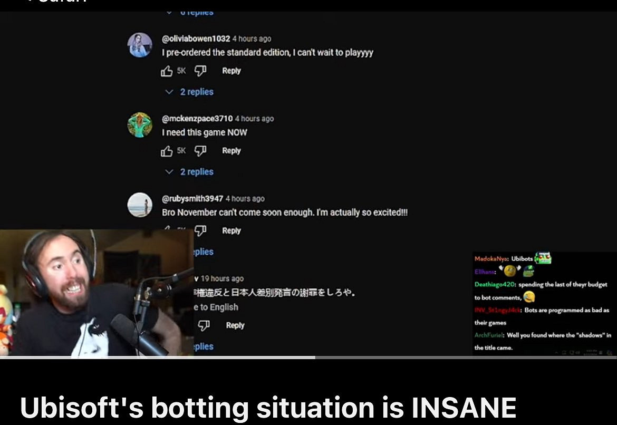
Task: Dislike the @rubysmith3947 comment
Action: point(200,230)
